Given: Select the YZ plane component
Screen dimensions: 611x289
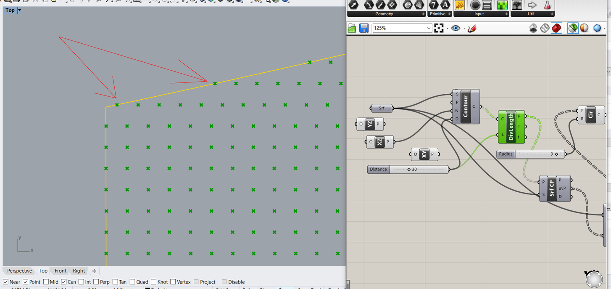Looking at the screenshot, I should tap(370, 124).
